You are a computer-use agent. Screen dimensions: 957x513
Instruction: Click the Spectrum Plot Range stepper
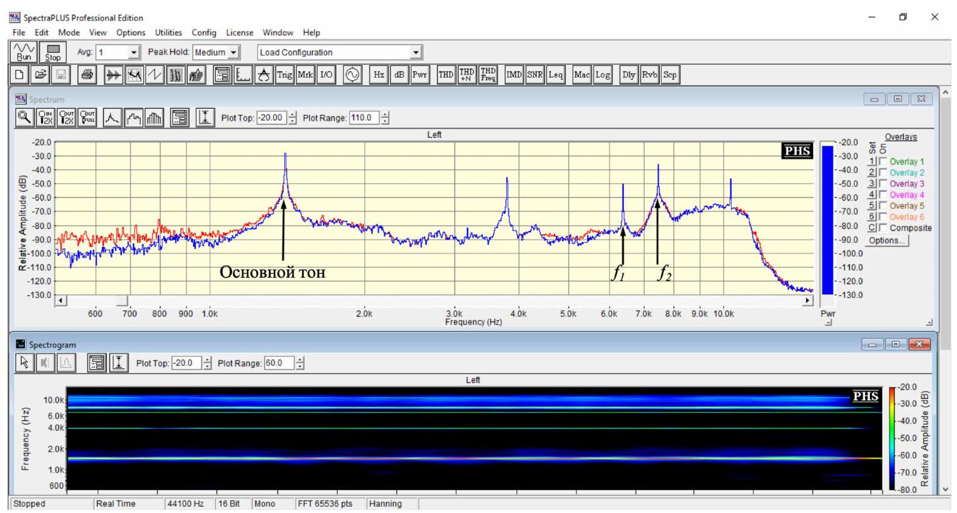click(385, 118)
